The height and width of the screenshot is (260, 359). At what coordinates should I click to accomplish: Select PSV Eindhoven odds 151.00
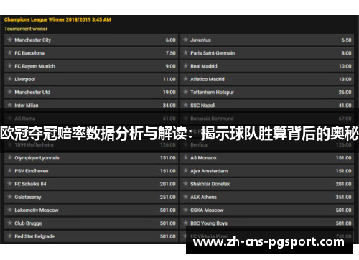coord(168,171)
